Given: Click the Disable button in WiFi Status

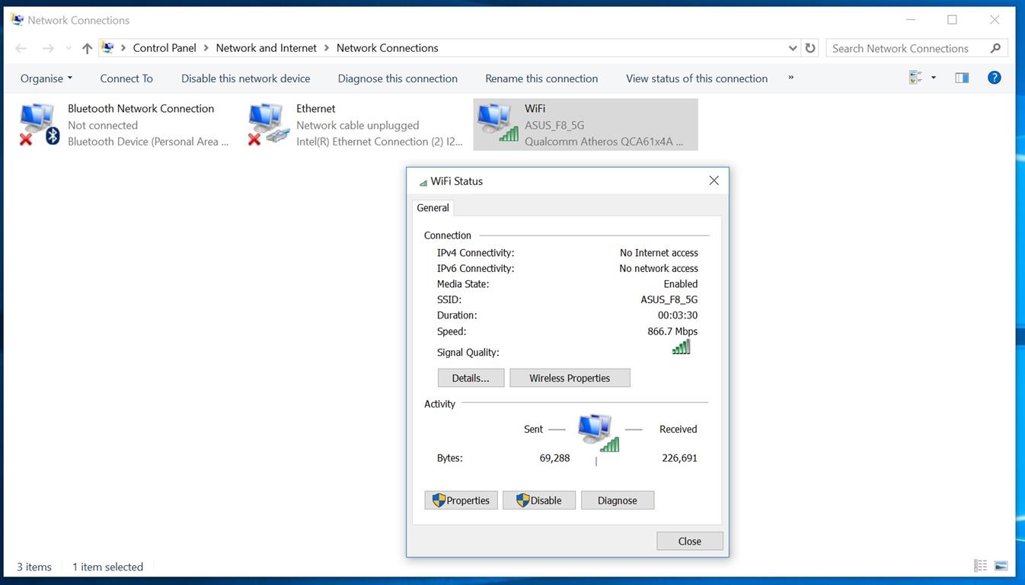Looking at the screenshot, I should click(x=538, y=500).
